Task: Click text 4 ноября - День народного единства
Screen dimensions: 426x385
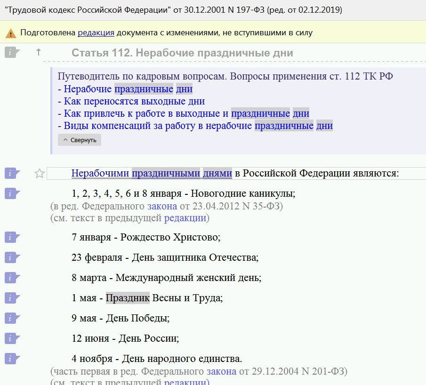Action: [157, 359]
